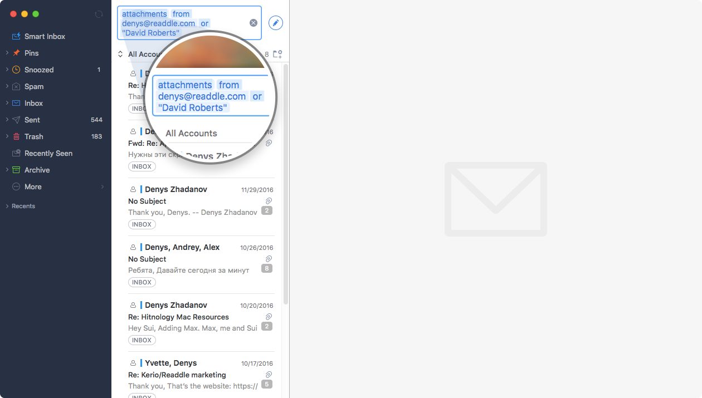Screen dimensions: 702x398
Task: Click the sync refresh icon in sidebar
Action: point(99,14)
